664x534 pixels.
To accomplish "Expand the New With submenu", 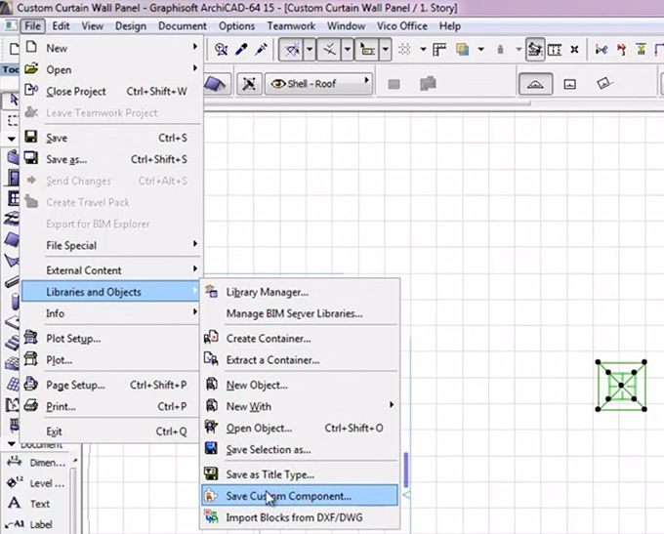I will click(x=300, y=406).
